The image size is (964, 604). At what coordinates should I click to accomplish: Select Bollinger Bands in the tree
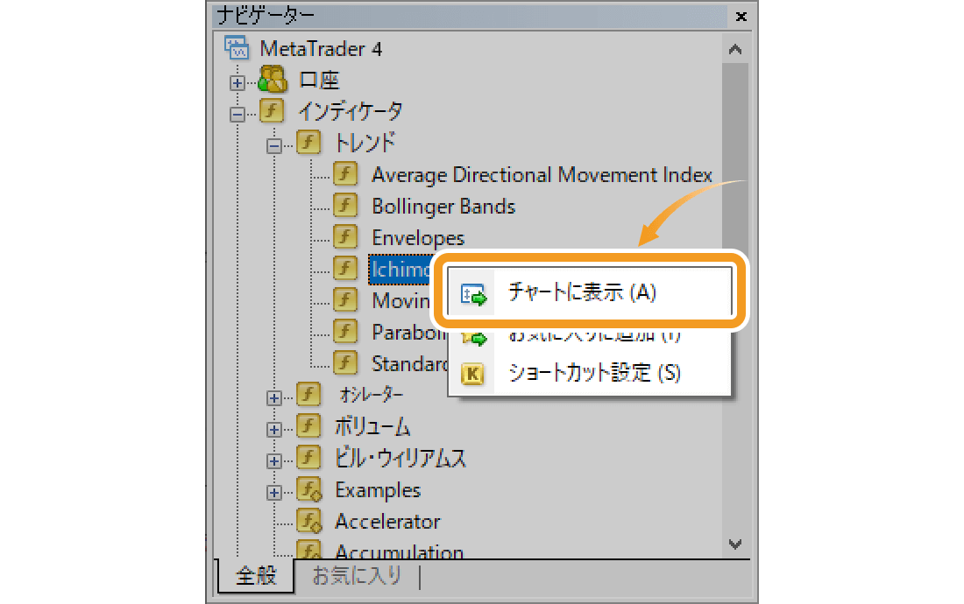pyautogui.click(x=443, y=207)
